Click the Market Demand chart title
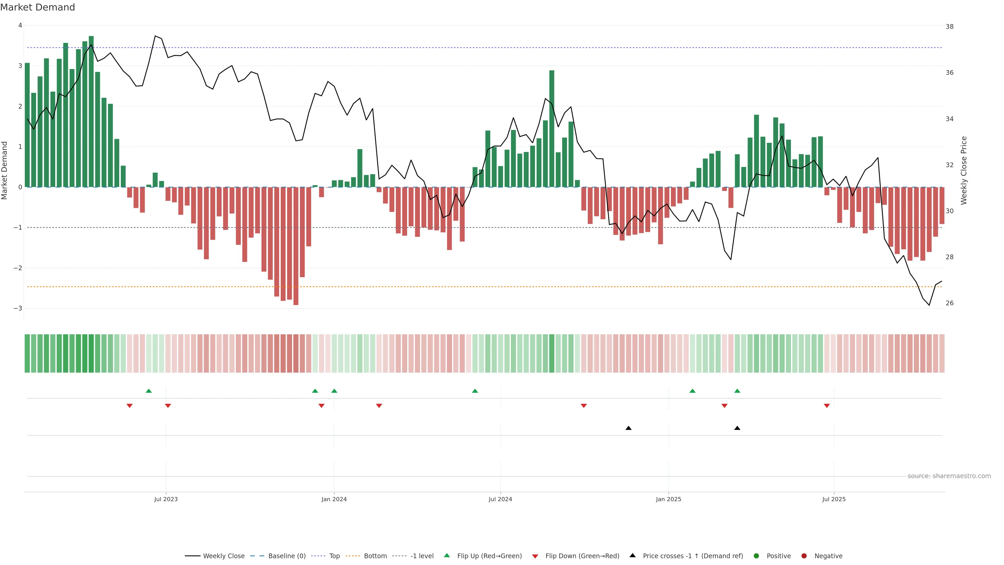 (x=37, y=7)
